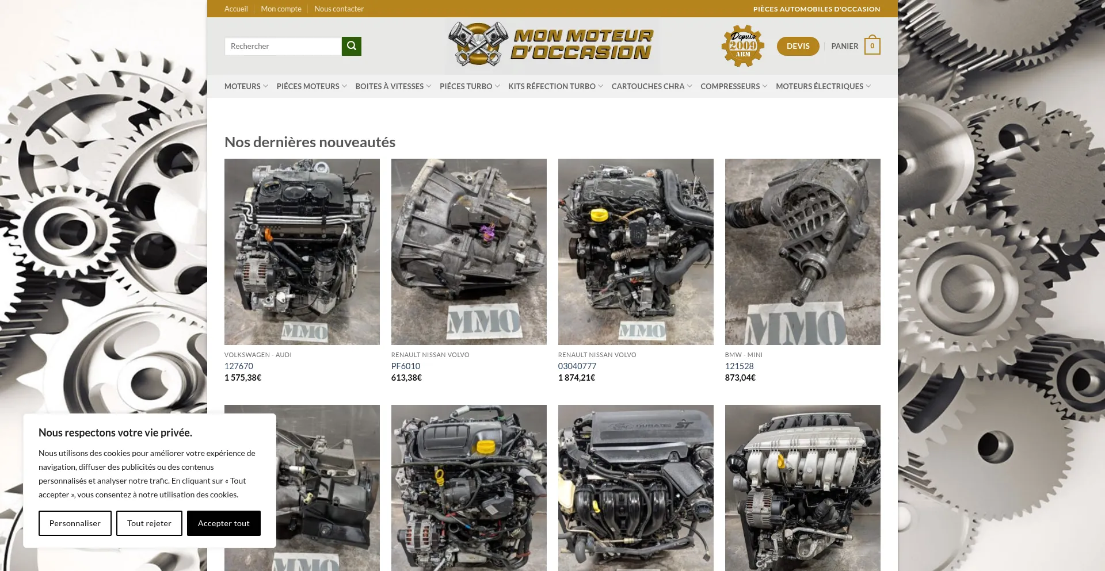Click Accepter tout in the cookie banner
1105x571 pixels.
point(224,523)
